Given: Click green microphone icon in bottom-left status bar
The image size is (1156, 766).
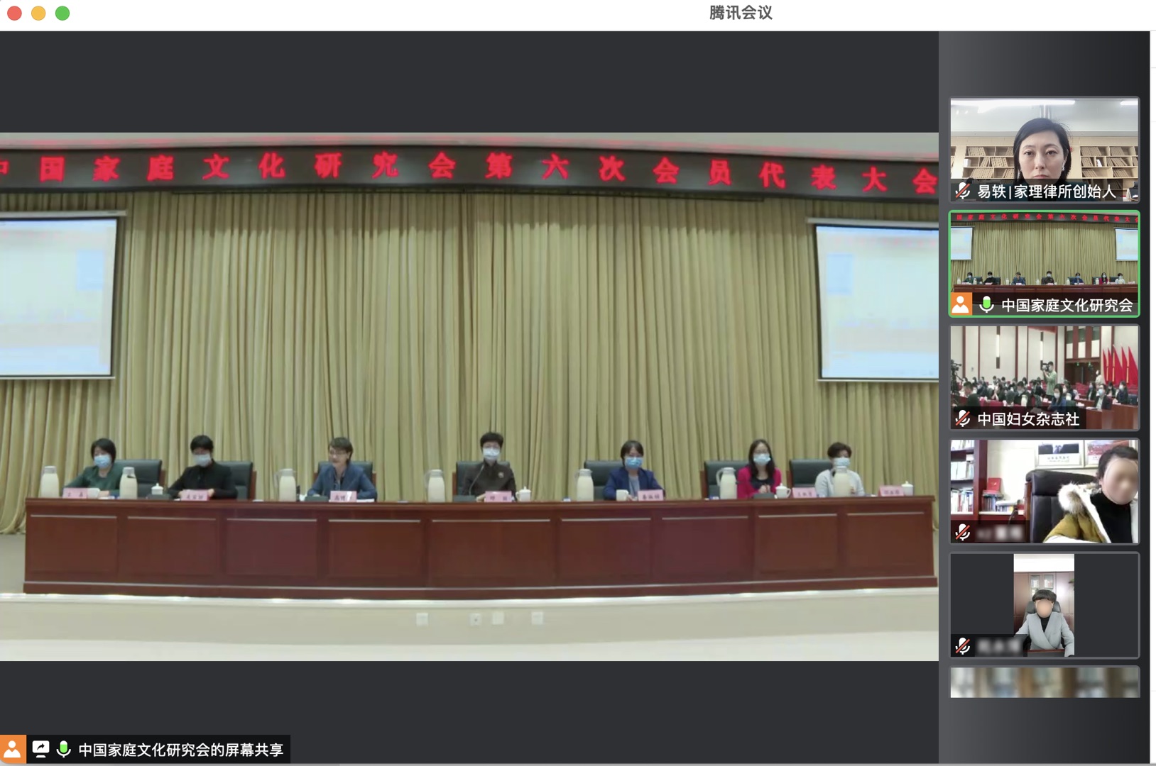Looking at the screenshot, I should tap(64, 749).
